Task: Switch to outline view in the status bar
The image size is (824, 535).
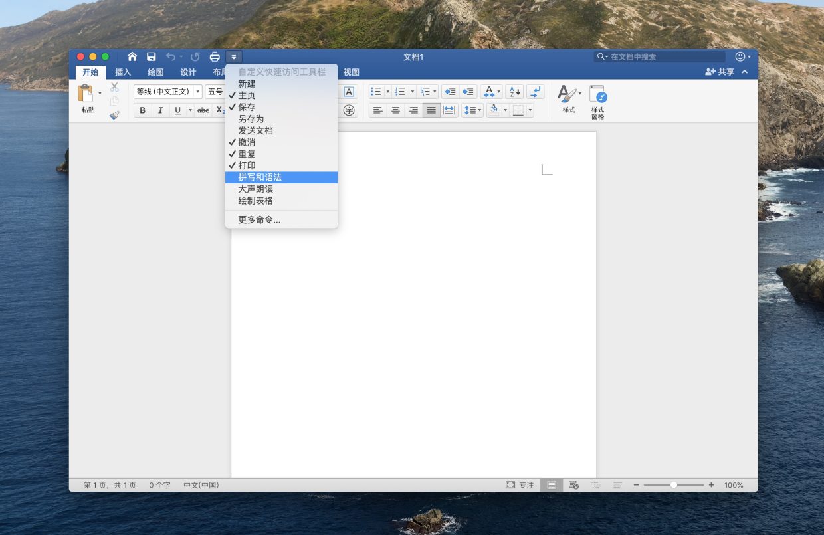Action: (595, 485)
